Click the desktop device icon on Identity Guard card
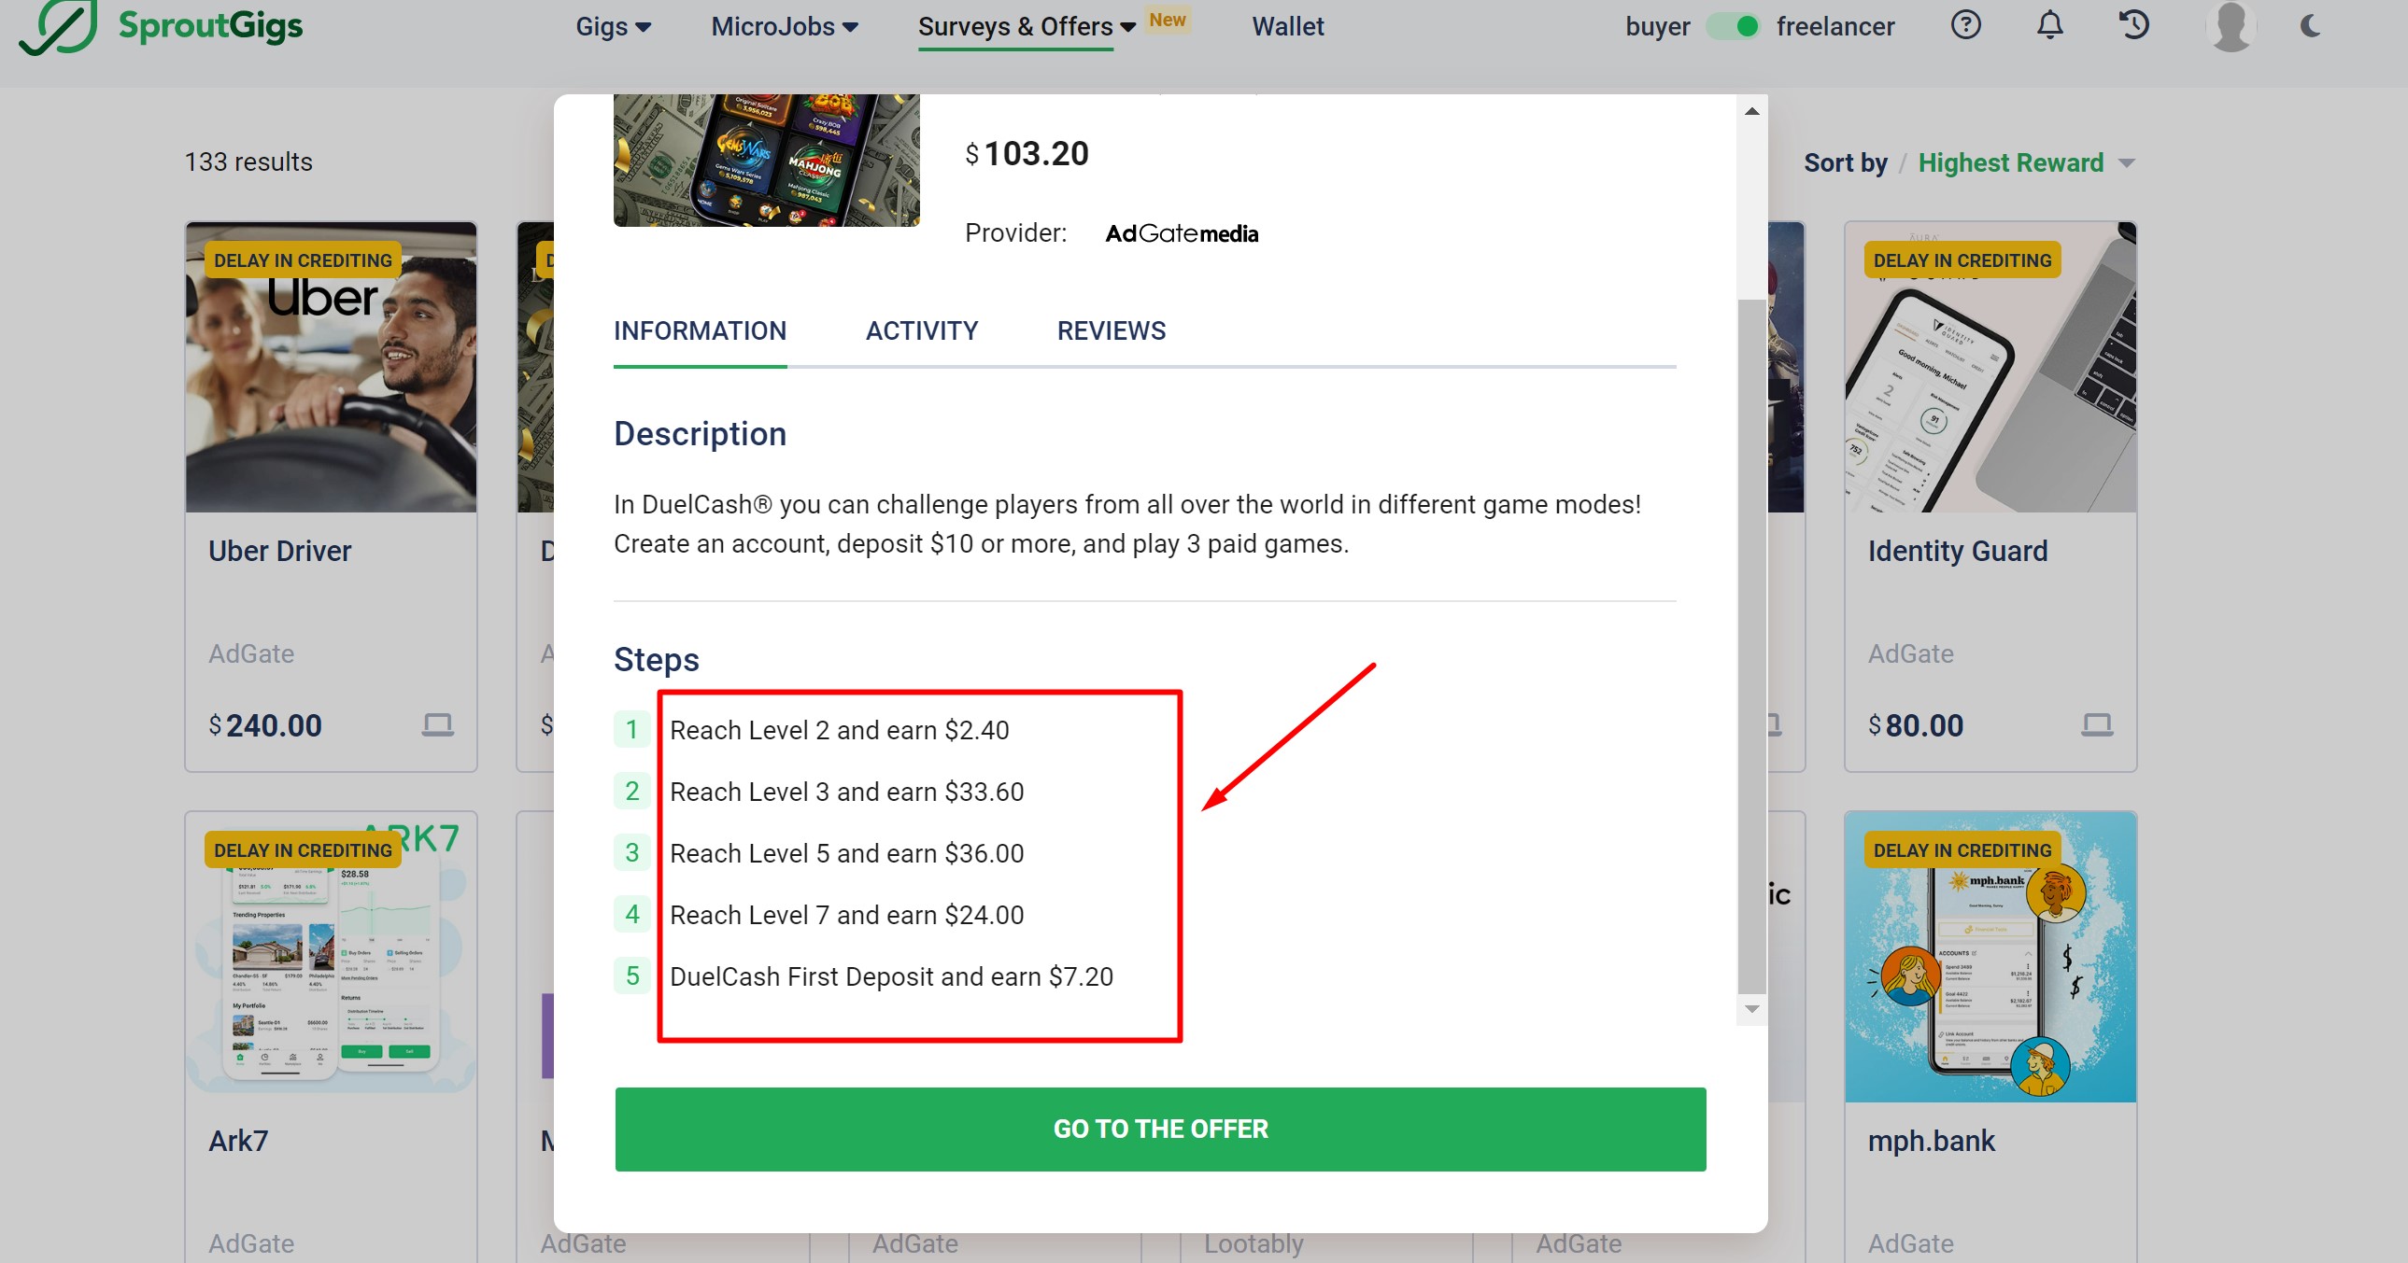The width and height of the screenshot is (2408, 1263). [2096, 725]
